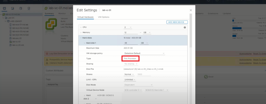Click the Shares value 1000 field

(144, 74)
